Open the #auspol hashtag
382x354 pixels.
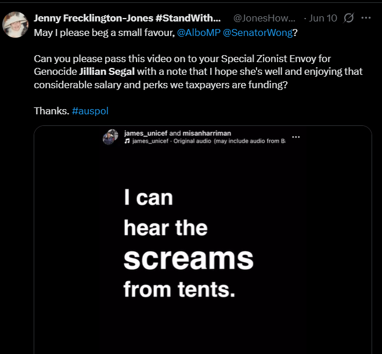click(x=90, y=110)
